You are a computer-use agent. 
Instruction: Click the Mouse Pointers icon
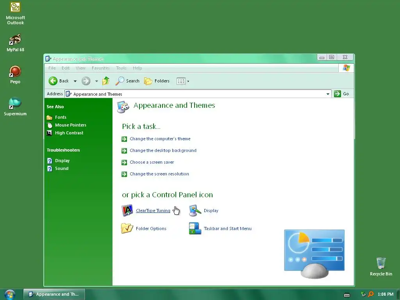[50, 125]
